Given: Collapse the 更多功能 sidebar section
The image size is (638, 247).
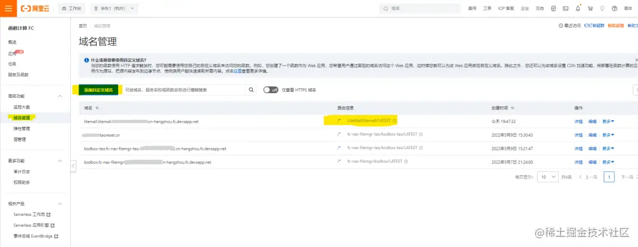Looking at the screenshot, I should (x=60, y=161).
